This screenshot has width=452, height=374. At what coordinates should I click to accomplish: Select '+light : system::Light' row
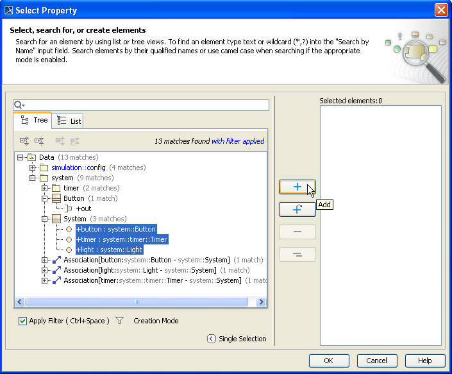[x=109, y=250]
